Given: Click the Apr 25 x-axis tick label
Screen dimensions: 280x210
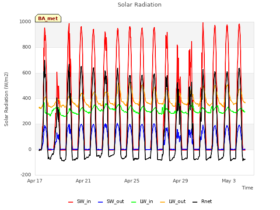Looking at the screenshot, I should point(132,181).
